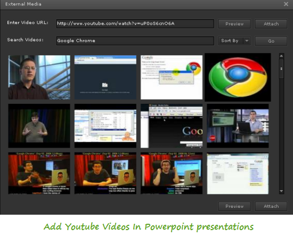Click the bottom Attach button
This screenshot has height=236, width=293.
click(271, 206)
